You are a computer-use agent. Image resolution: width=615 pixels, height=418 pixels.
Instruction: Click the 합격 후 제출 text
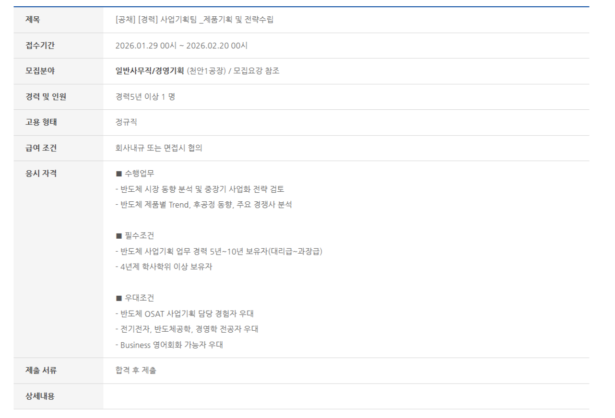click(136, 371)
